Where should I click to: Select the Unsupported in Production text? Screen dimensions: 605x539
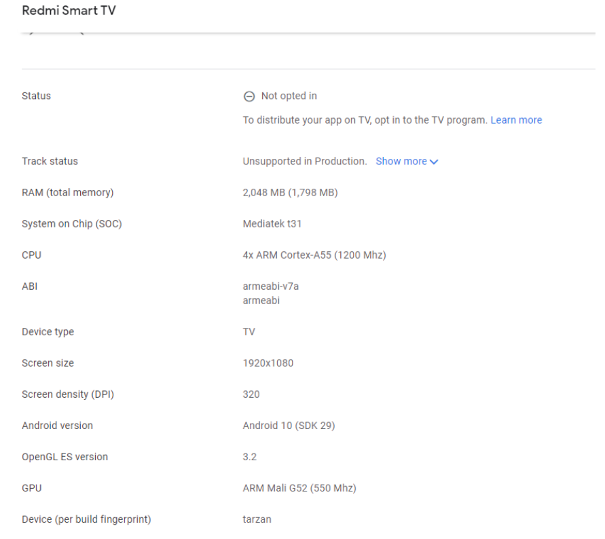coord(304,162)
